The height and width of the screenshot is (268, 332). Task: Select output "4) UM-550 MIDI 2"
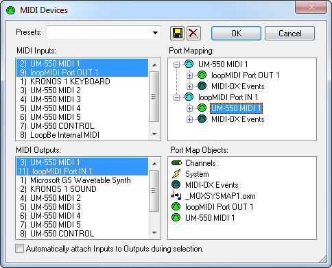pos(82,198)
